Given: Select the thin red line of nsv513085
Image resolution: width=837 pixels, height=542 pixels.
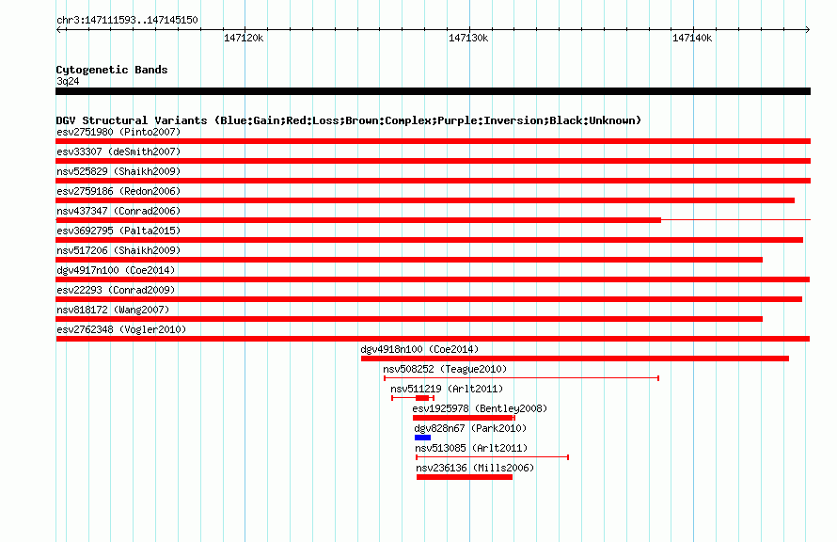Looking at the screenshot, I should coord(492,457).
